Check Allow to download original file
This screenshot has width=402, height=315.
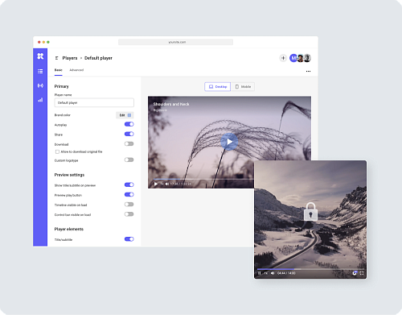57,151
